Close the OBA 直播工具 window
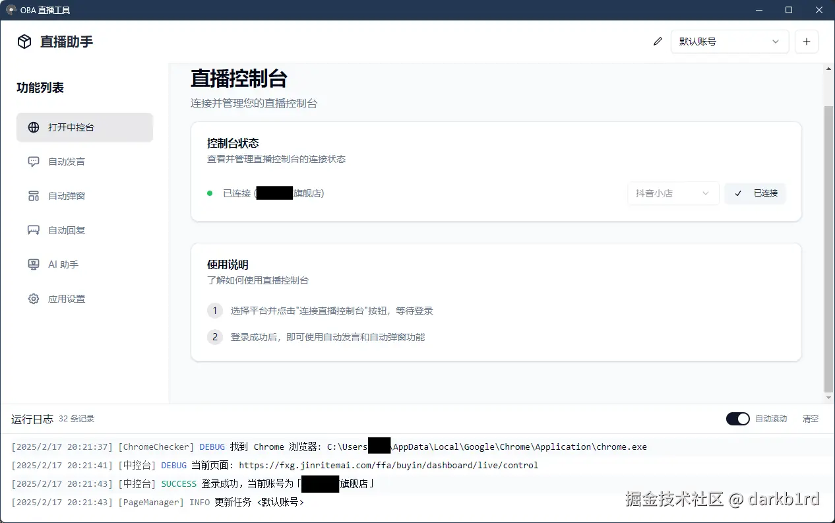 [819, 10]
